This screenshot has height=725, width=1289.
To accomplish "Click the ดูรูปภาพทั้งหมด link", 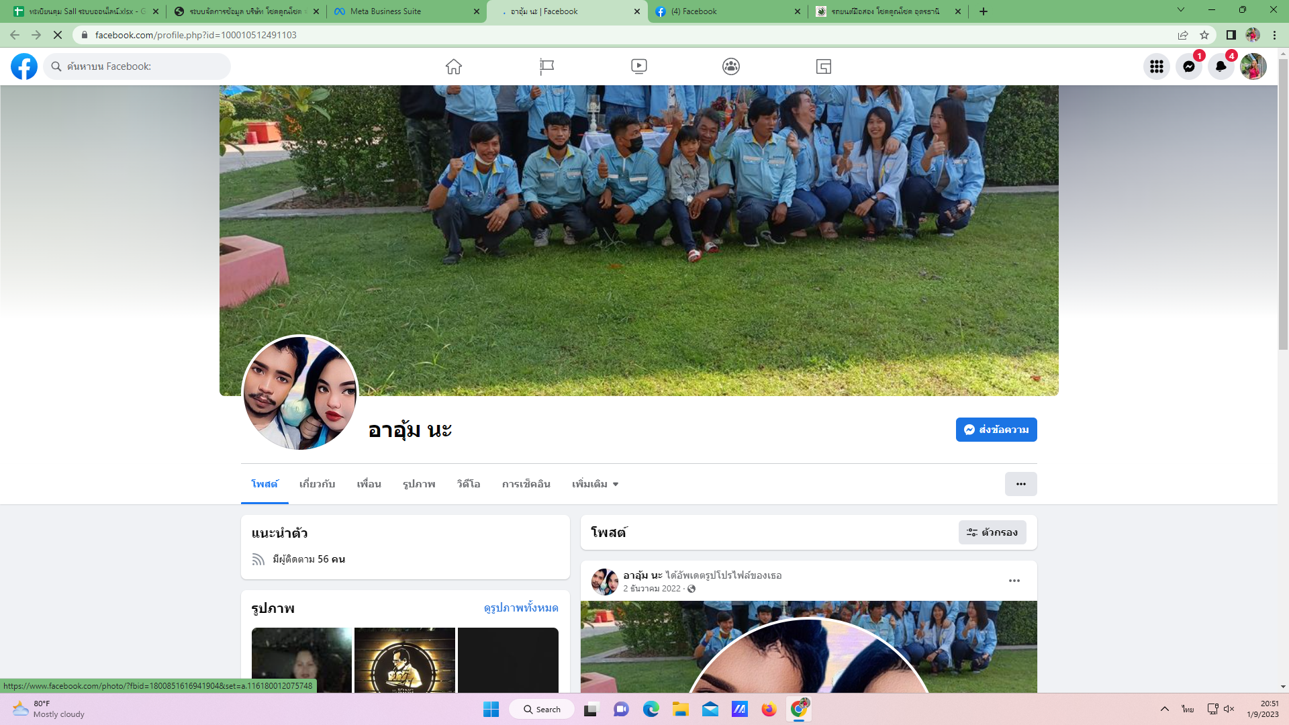I will (521, 608).
